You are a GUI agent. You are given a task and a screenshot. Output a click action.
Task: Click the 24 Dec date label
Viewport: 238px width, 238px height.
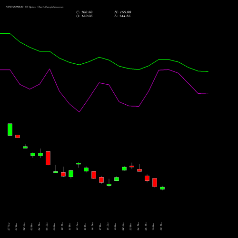(139, 227)
